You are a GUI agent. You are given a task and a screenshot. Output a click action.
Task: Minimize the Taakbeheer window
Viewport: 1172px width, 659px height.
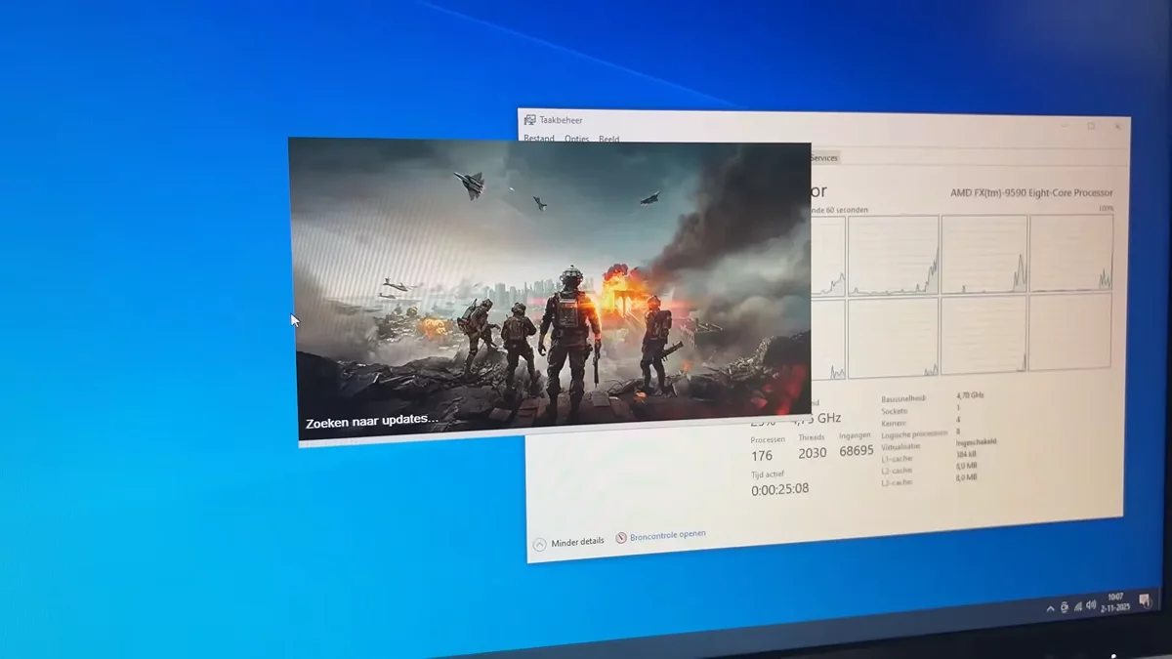[1063, 125]
